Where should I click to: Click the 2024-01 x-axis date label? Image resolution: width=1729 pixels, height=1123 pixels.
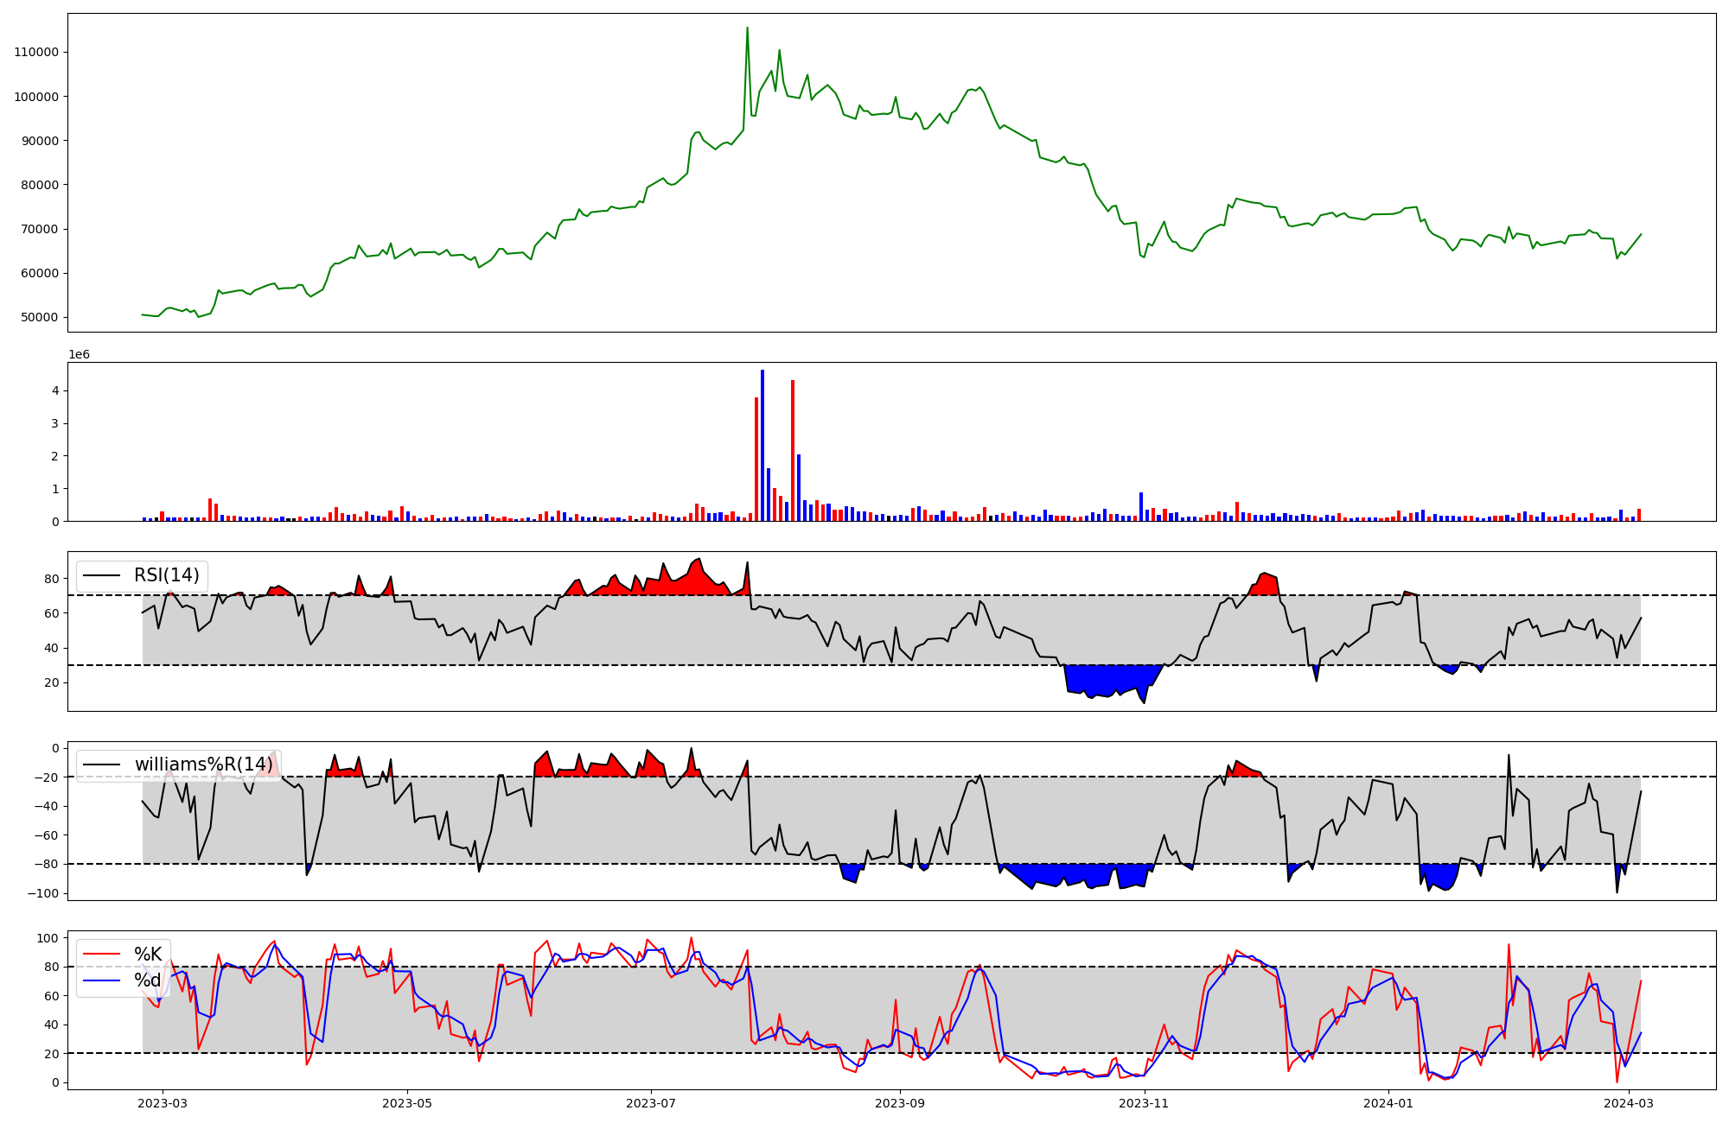click(1388, 1103)
